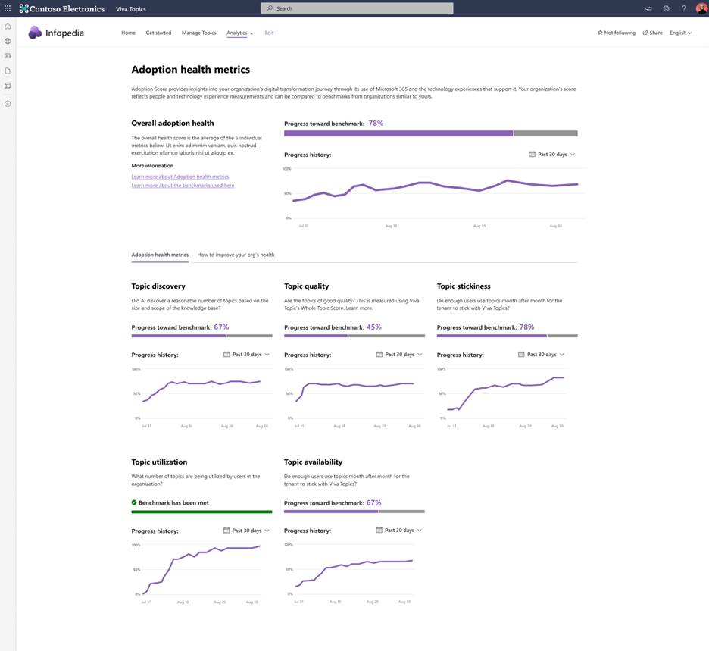Screen dimensions: 709x651
Task: Click the Share button
Action: [652, 33]
